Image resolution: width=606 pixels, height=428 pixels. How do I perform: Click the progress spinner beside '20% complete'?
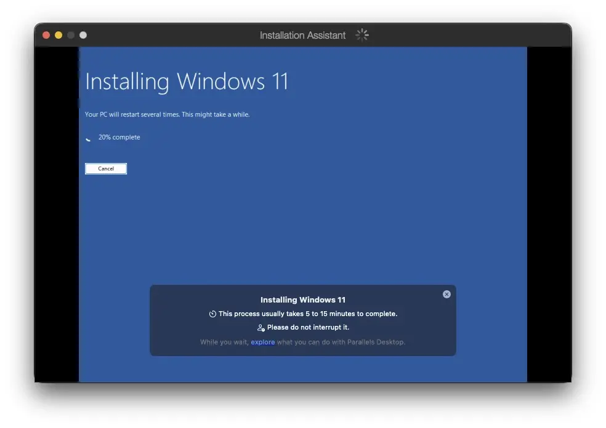[89, 138]
